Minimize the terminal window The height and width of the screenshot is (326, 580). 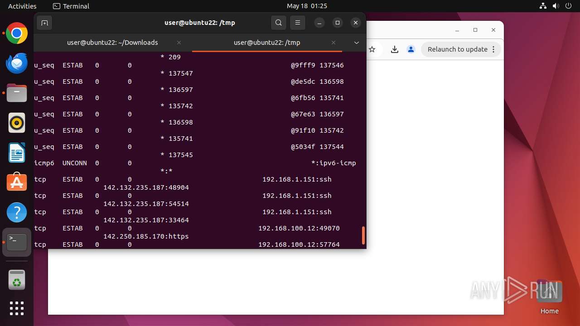[319, 23]
